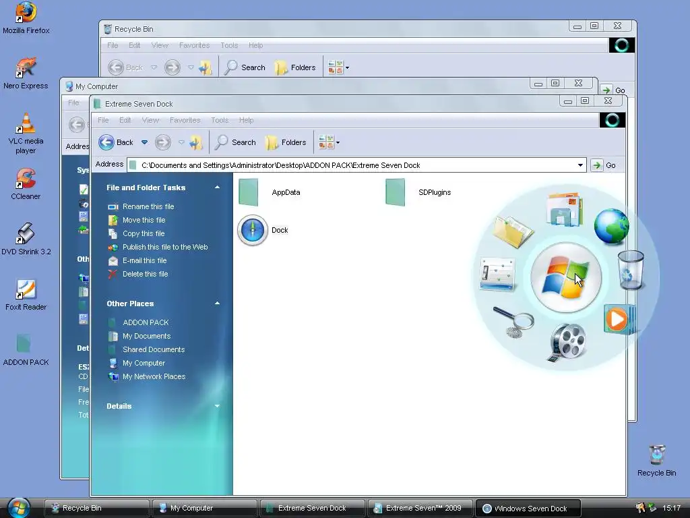Screen dimensions: 690x518
Task: Click Folders in the Recycle Bin window toolbar
Action: 295,67
